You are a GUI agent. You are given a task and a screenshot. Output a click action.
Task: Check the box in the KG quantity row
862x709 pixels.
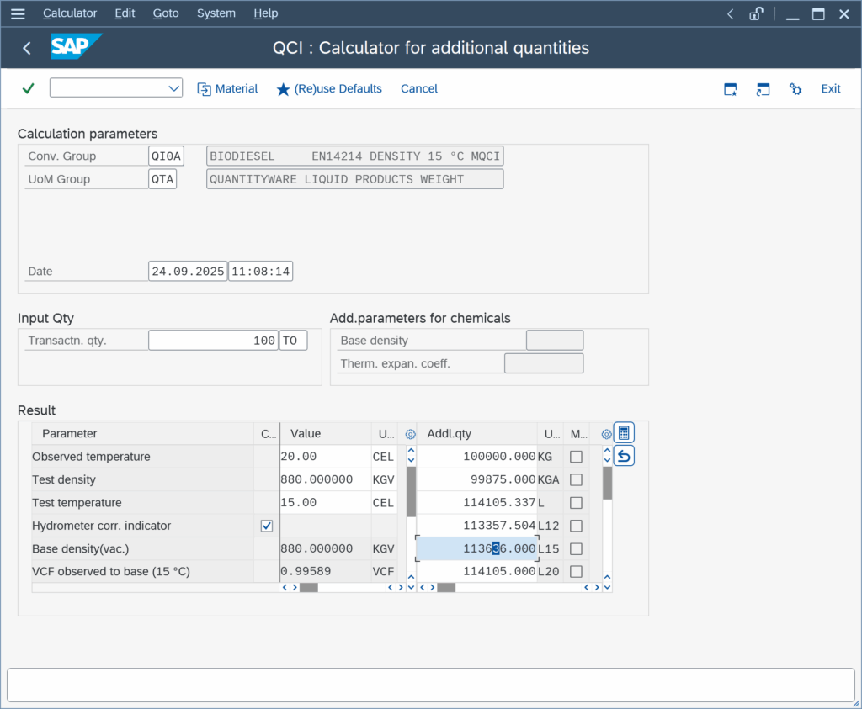point(576,457)
